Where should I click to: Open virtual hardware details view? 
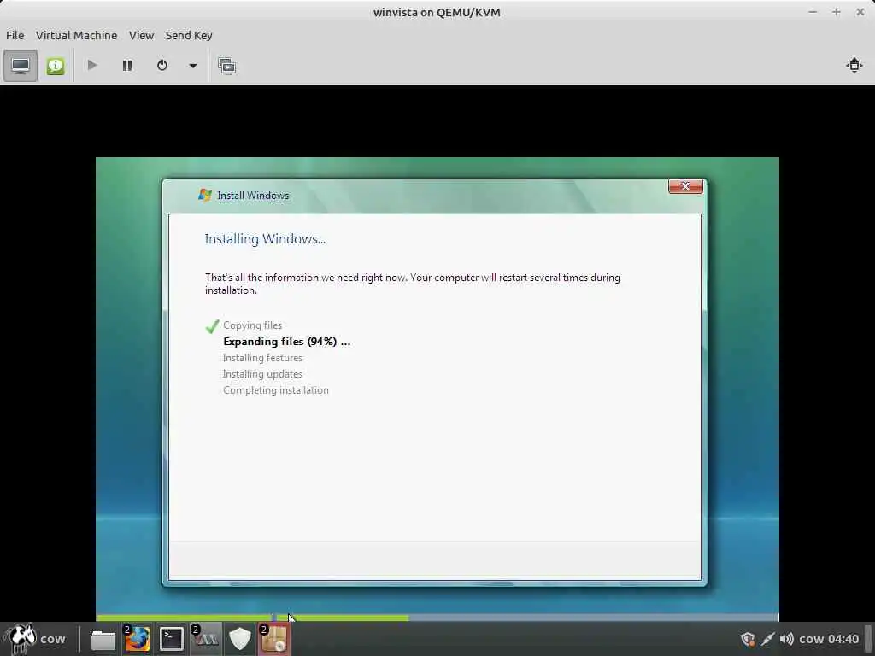click(56, 66)
